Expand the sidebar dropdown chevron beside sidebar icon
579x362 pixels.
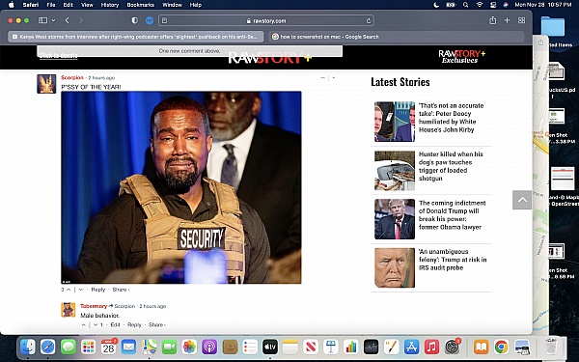click(53, 20)
